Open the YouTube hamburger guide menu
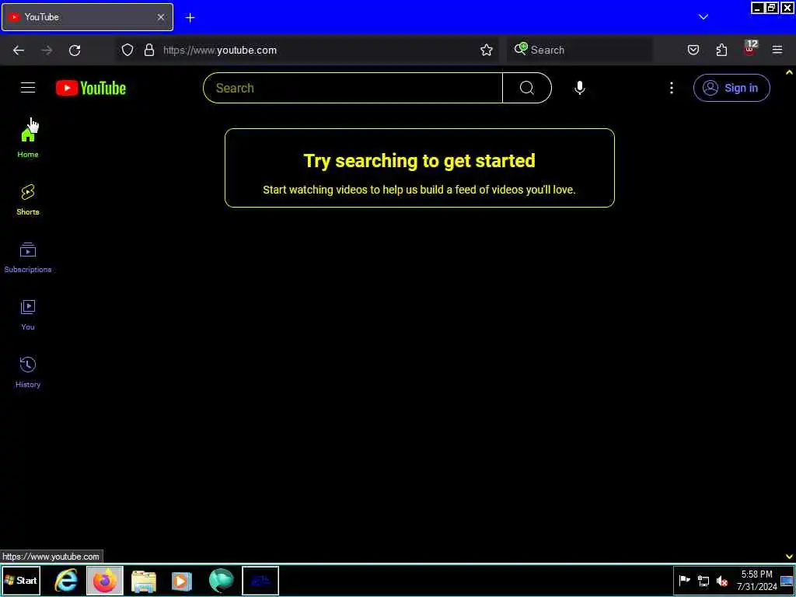 click(x=28, y=88)
